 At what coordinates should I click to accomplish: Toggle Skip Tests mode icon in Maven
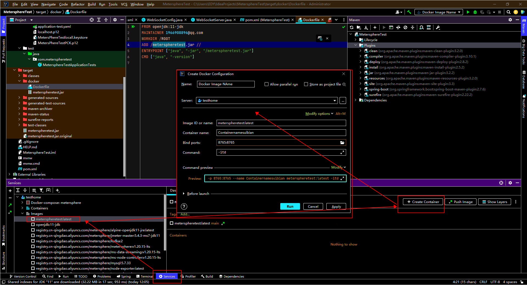coord(405,27)
